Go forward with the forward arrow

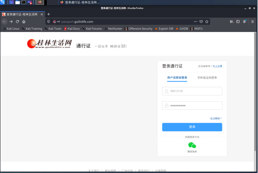(11, 21)
